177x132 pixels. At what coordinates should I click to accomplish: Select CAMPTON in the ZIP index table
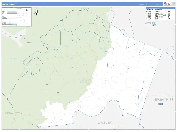(x=159, y=13)
